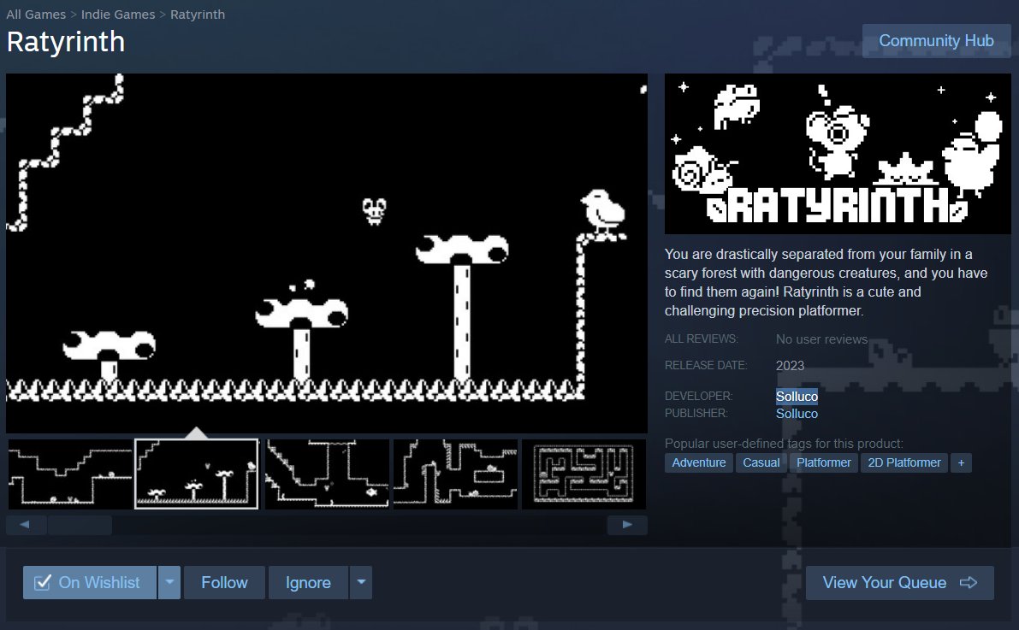Viewport: 1019px width, 630px height.
Task: Open the Casual tag
Action: pyautogui.click(x=761, y=462)
